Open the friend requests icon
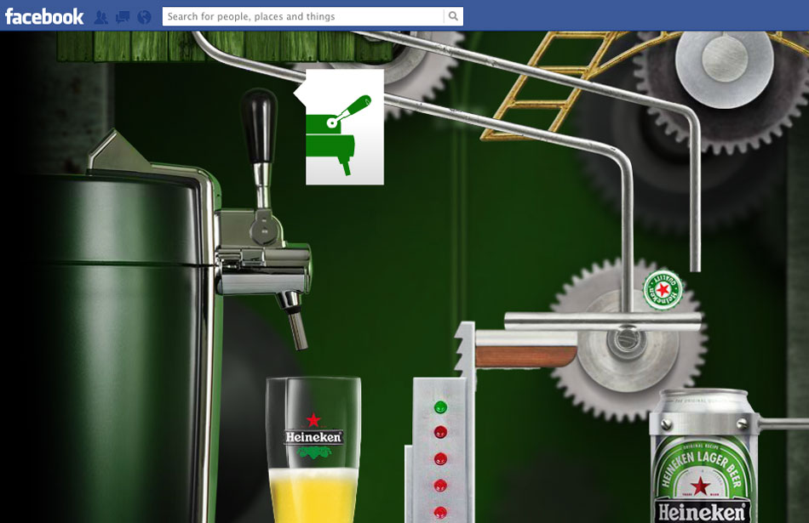Viewport: 809px width, 523px height. pos(100,17)
